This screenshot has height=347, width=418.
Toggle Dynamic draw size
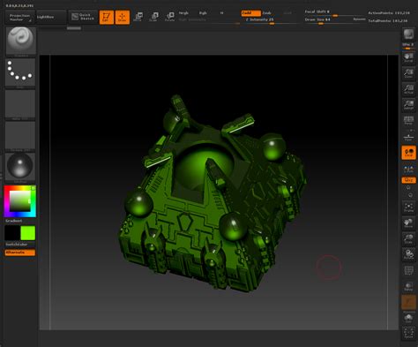(359, 19)
